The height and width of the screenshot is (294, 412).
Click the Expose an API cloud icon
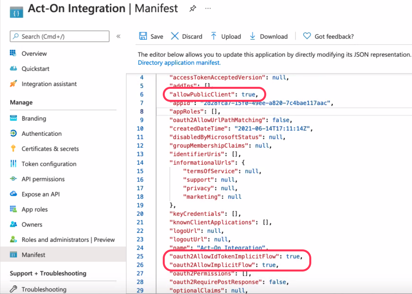(x=13, y=194)
